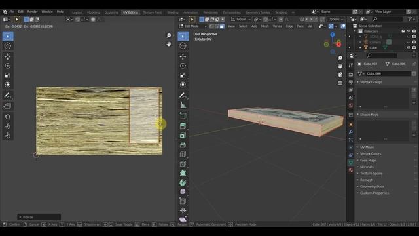The height and width of the screenshot is (236, 419).
Task: Click the viewport zoom magnifier icon
Action: (340, 58)
